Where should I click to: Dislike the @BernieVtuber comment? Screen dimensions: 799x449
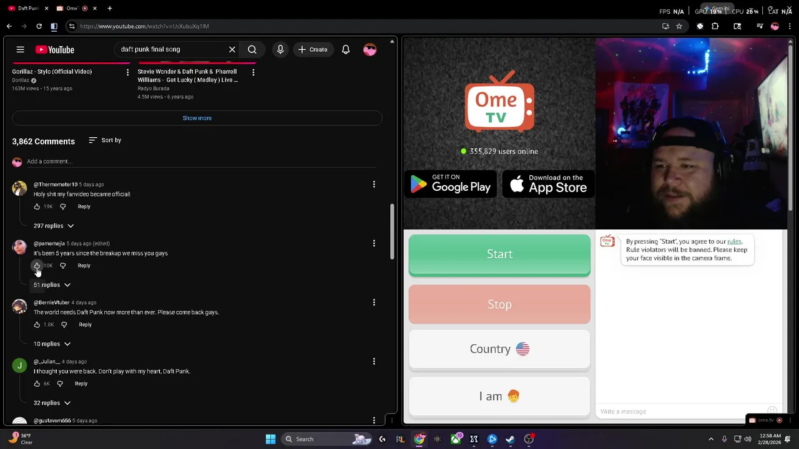[64, 325]
